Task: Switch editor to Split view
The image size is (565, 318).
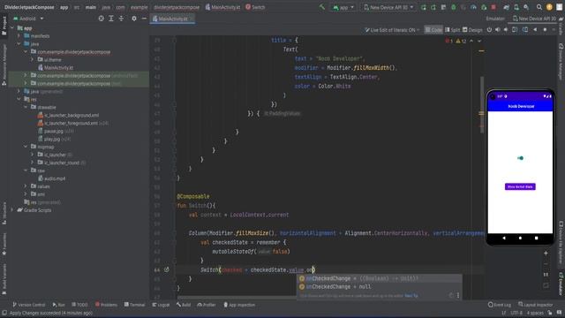Action: 453,30
